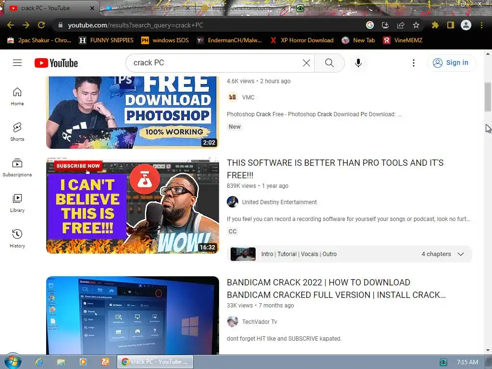Screen dimensions: 492x369
Task: Open YouTube settings three-dot menu
Action: [414, 63]
